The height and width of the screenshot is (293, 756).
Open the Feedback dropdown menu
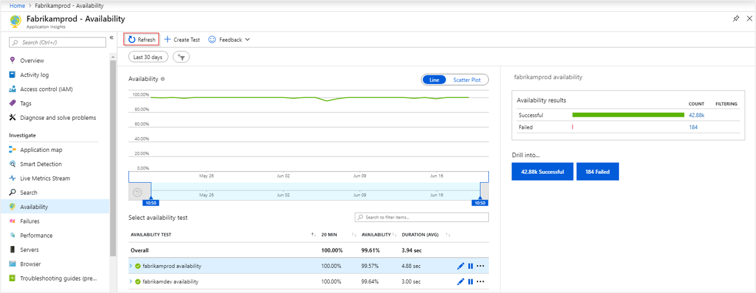click(x=230, y=40)
